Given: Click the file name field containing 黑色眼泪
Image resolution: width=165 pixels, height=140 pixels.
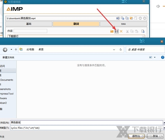Looking at the screenshot, I should [87, 122].
